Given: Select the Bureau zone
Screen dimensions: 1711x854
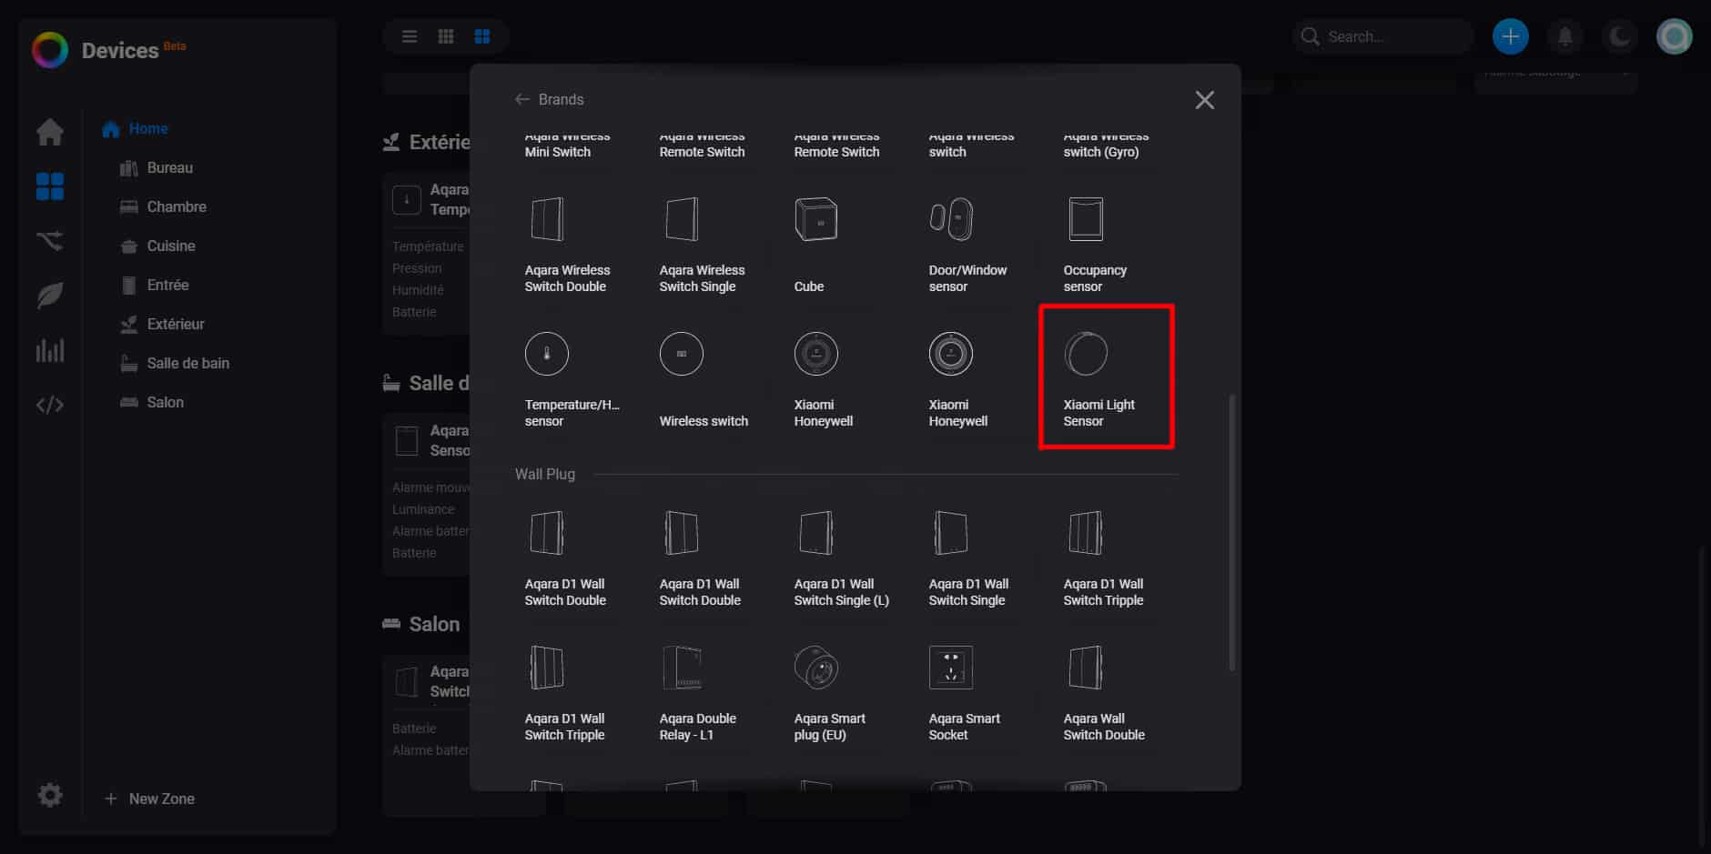Looking at the screenshot, I should coord(157,168).
